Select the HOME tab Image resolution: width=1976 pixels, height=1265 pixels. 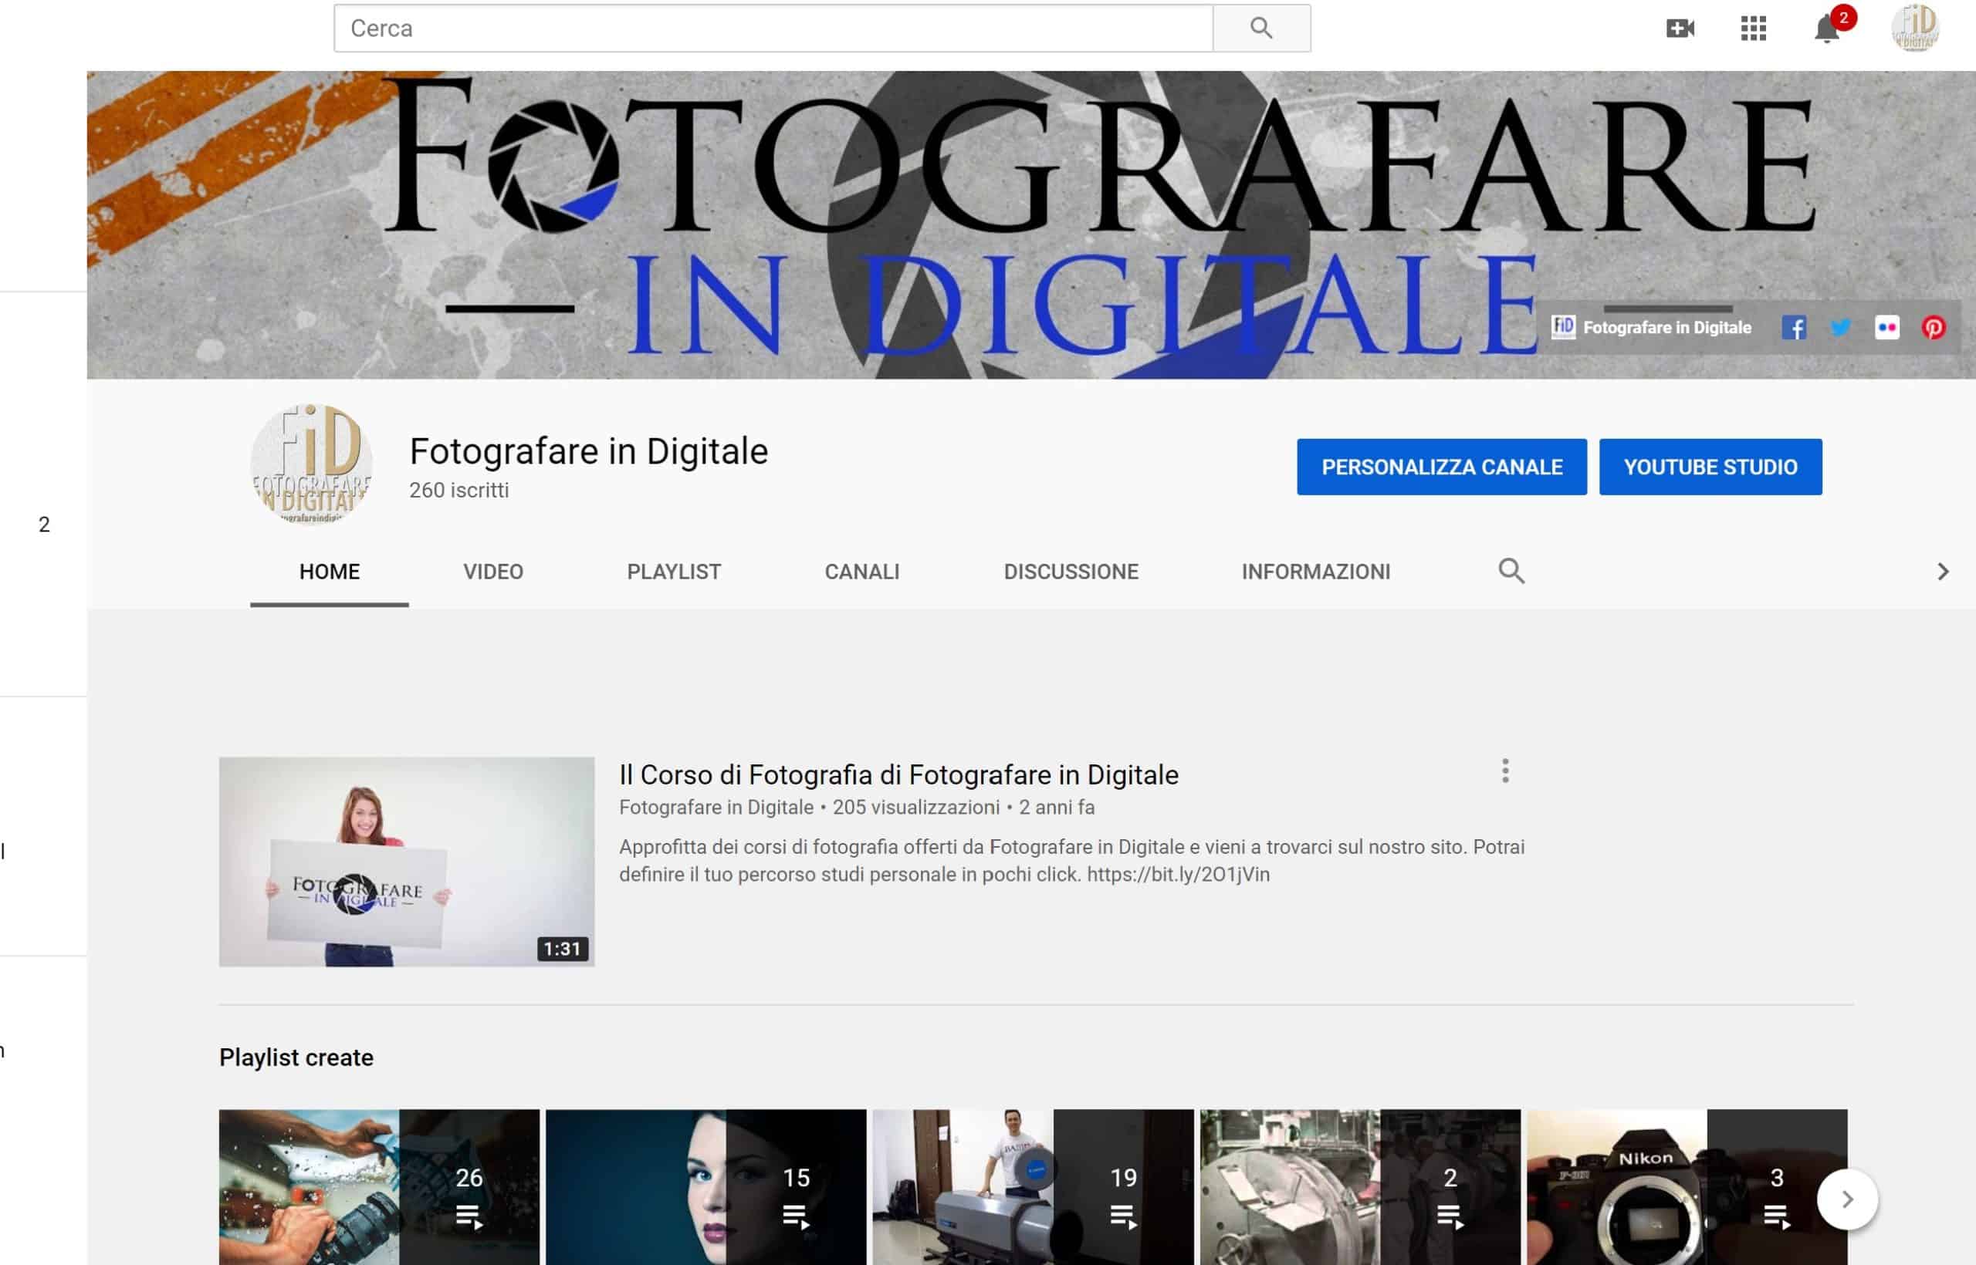(329, 572)
